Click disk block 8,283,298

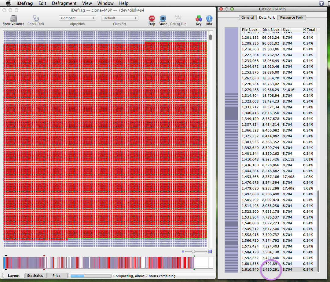click(271, 188)
